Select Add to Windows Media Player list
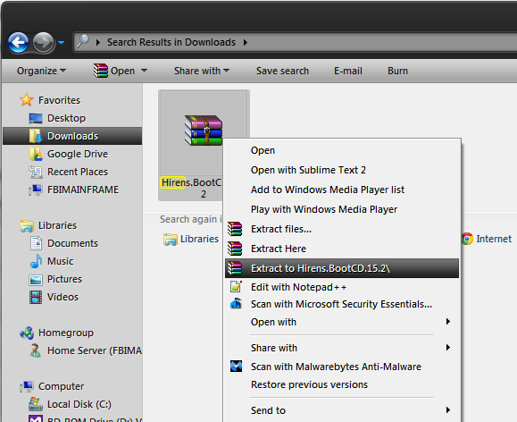 [342, 190]
